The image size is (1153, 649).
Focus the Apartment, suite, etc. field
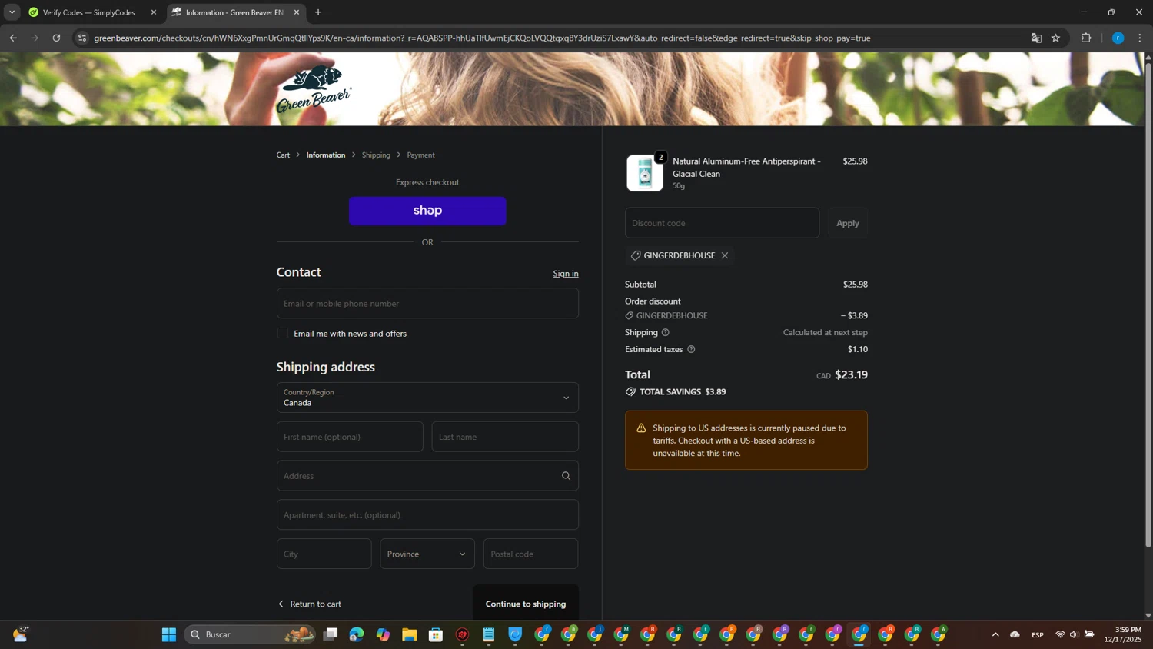point(427,514)
